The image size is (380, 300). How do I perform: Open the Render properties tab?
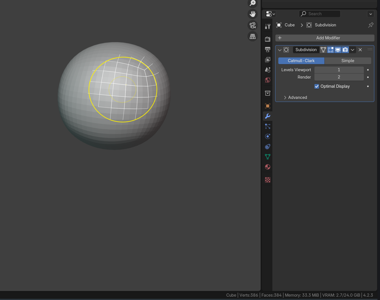tap(267, 39)
